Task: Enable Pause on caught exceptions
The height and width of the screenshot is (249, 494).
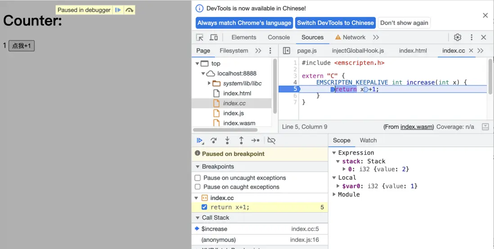Action: click(x=198, y=187)
